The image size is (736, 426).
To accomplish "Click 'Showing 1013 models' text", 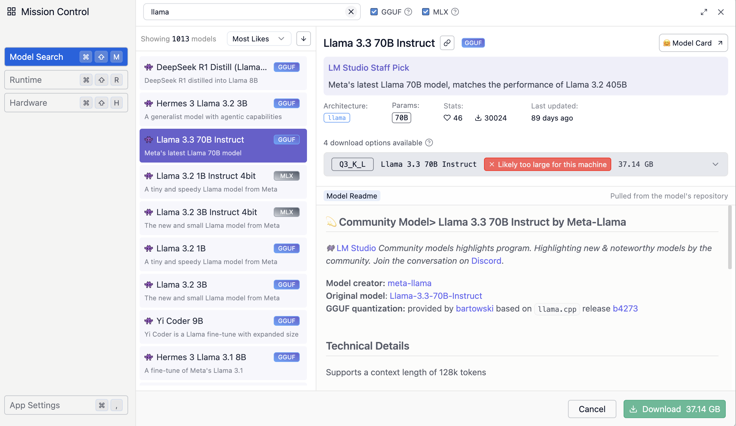I will pyautogui.click(x=178, y=39).
